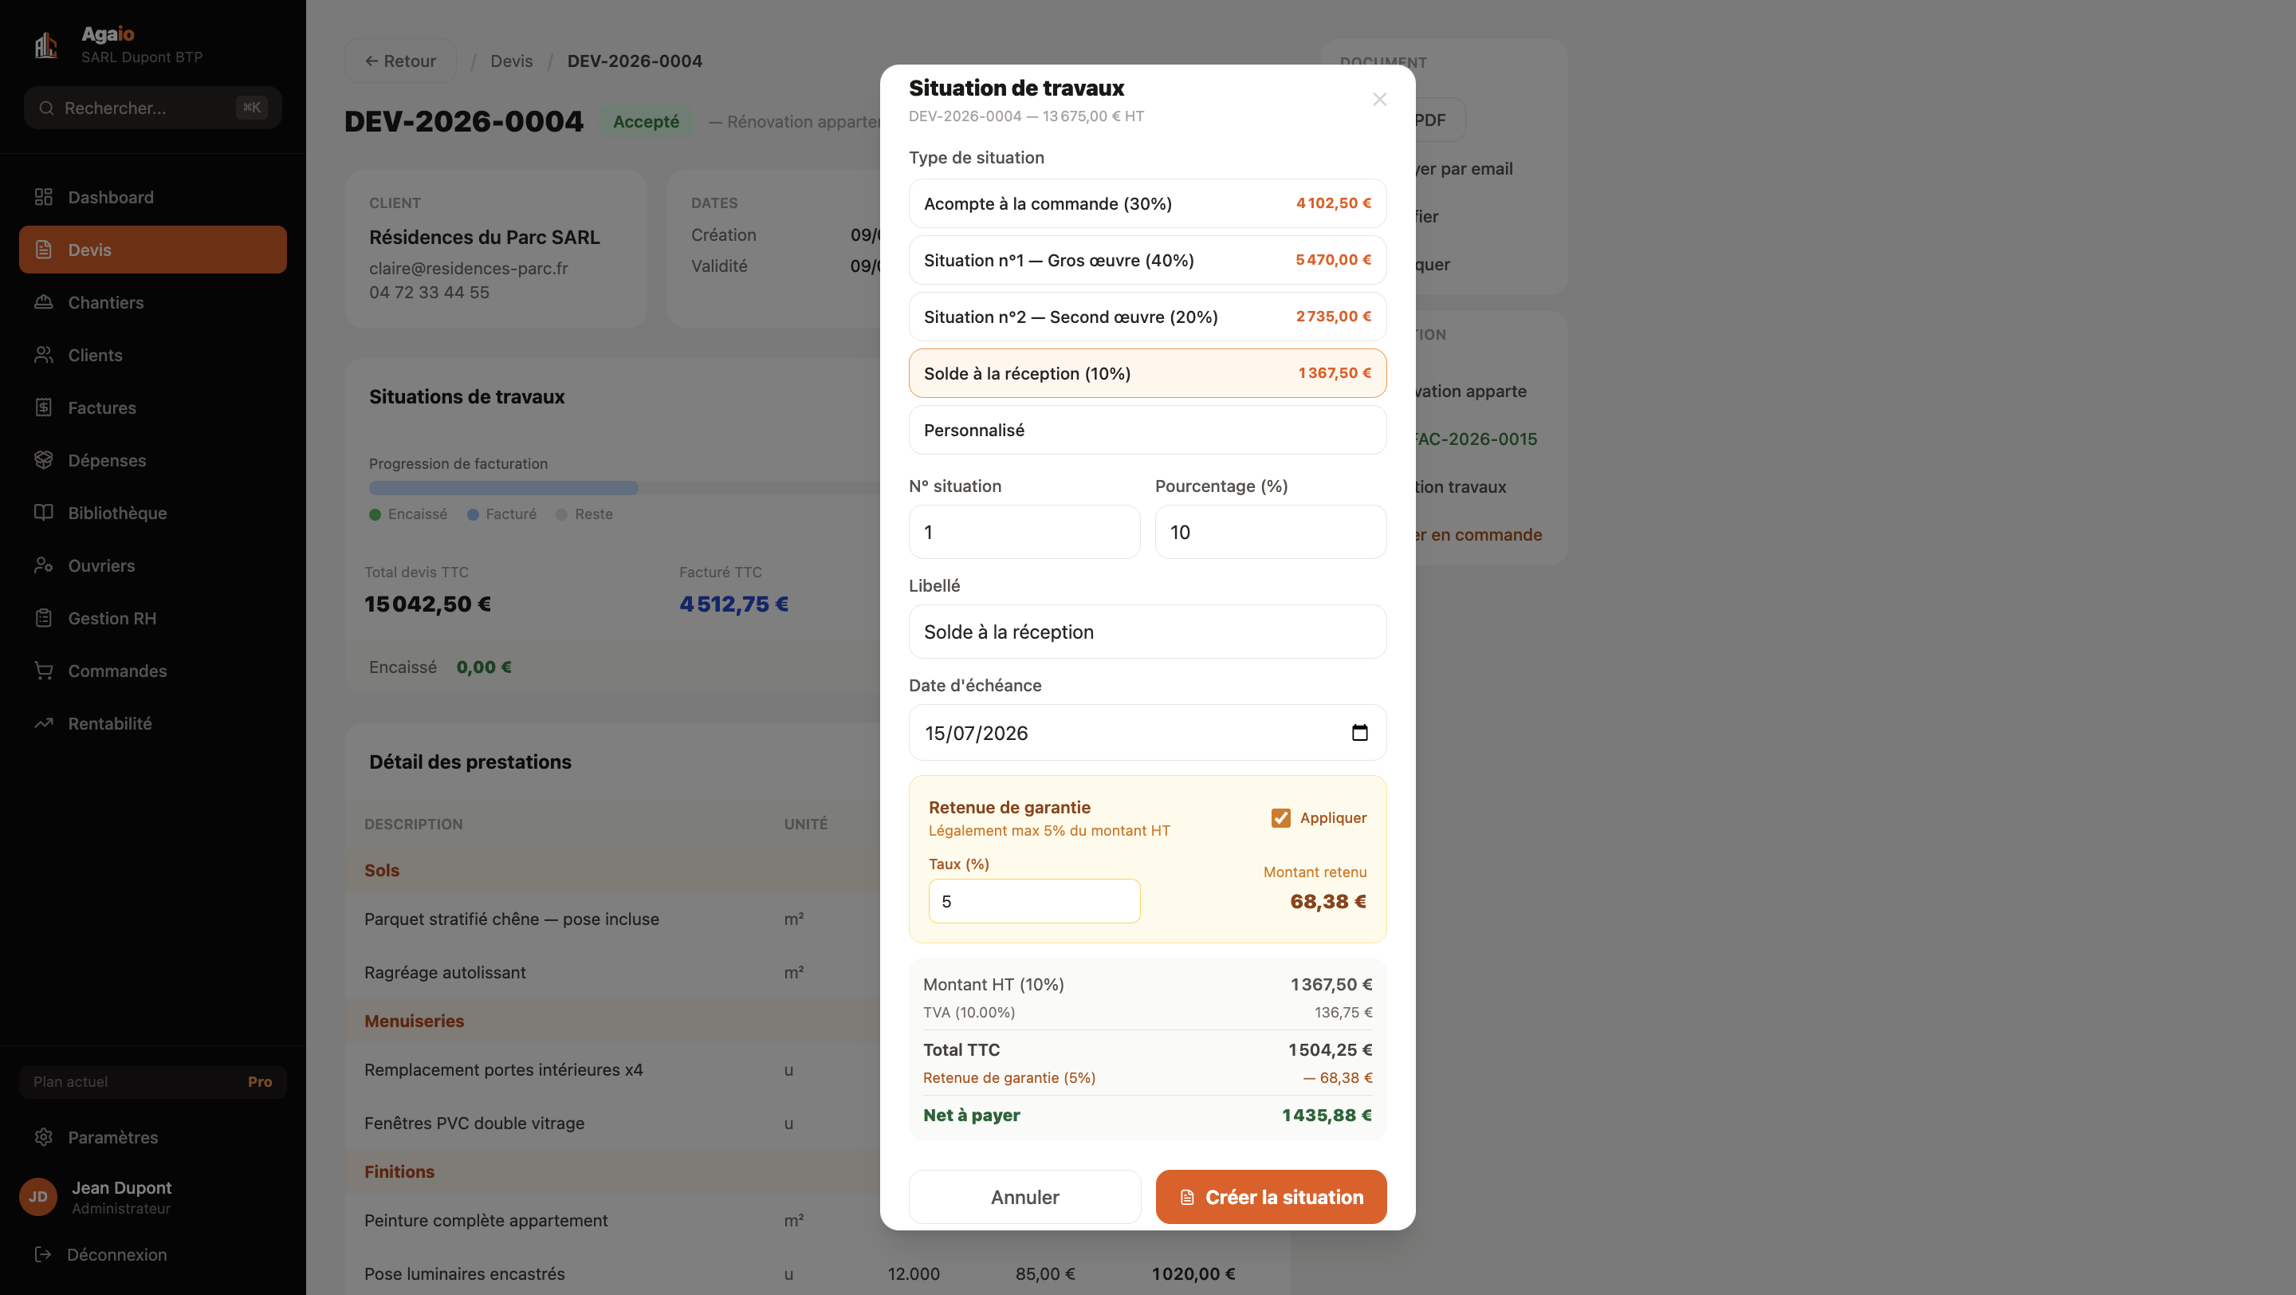Click the Pose luminaires encastrés row
The height and width of the screenshot is (1295, 2296).
(x=817, y=1273)
